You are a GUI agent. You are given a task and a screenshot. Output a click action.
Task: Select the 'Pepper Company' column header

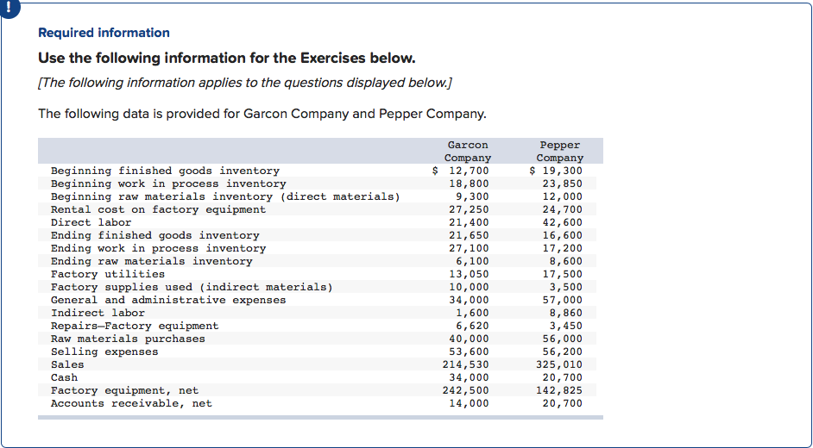(560, 151)
